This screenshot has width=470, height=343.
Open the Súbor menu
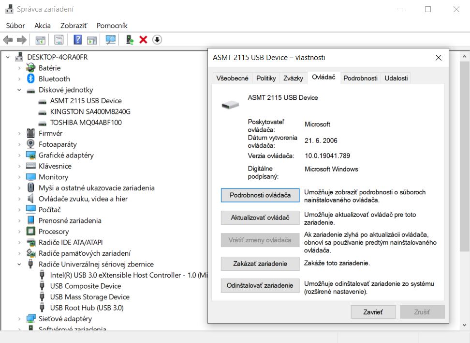[15, 26]
